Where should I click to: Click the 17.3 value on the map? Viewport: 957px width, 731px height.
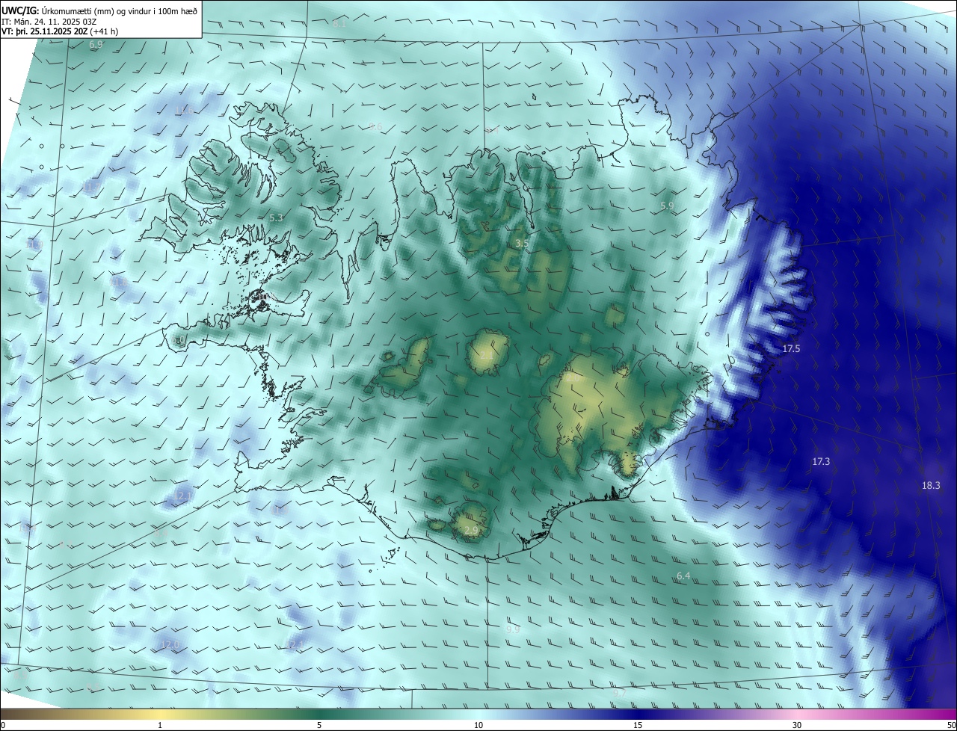click(x=821, y=462)
